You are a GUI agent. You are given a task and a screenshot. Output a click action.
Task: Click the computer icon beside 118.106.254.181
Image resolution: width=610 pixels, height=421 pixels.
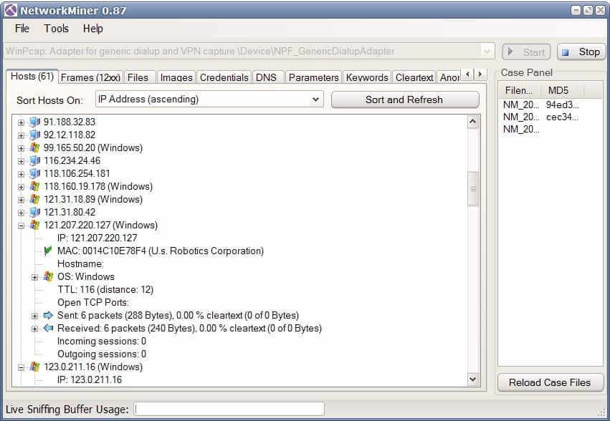(34, 173)
